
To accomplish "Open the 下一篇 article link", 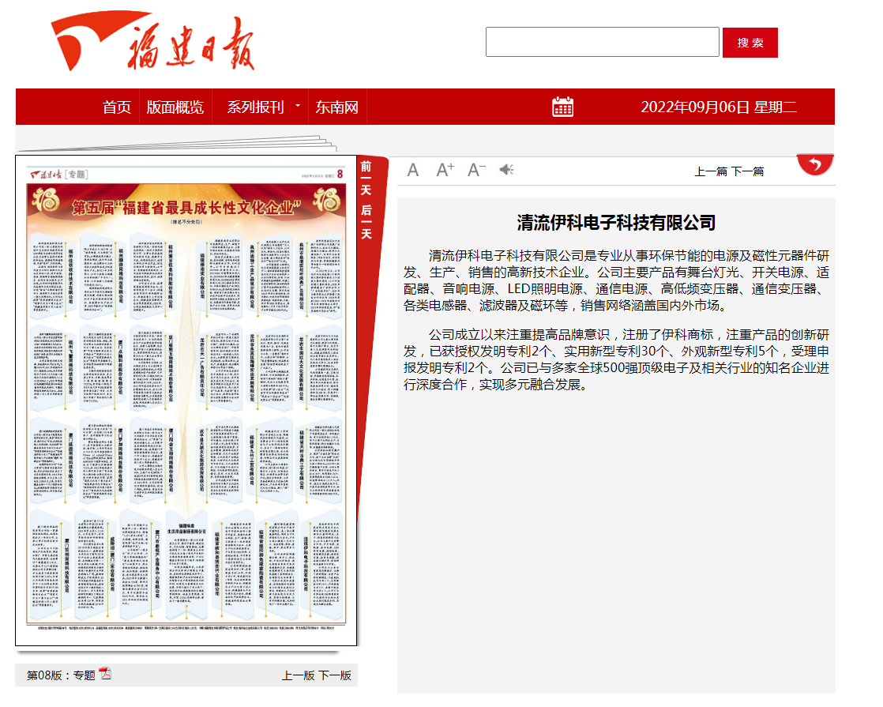I will [748, 171].
